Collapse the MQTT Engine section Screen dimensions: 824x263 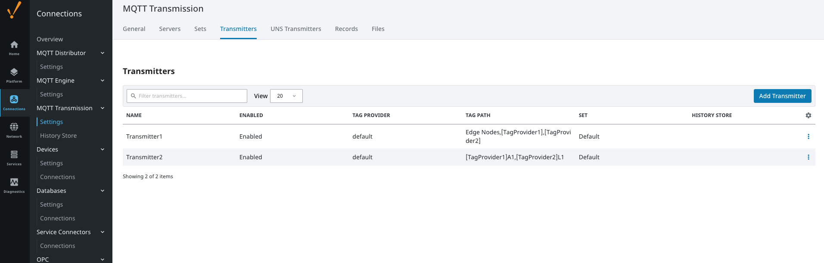tap(103, 80)
